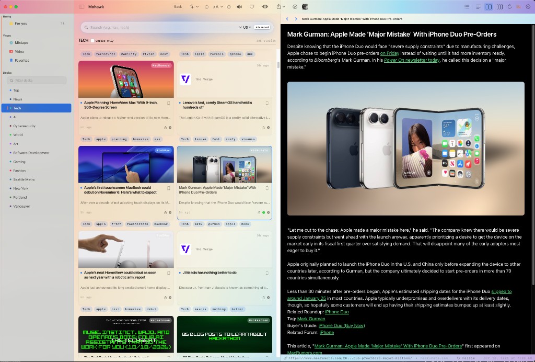
Task: Open the share icon in the toolbar
Action: 279,7
